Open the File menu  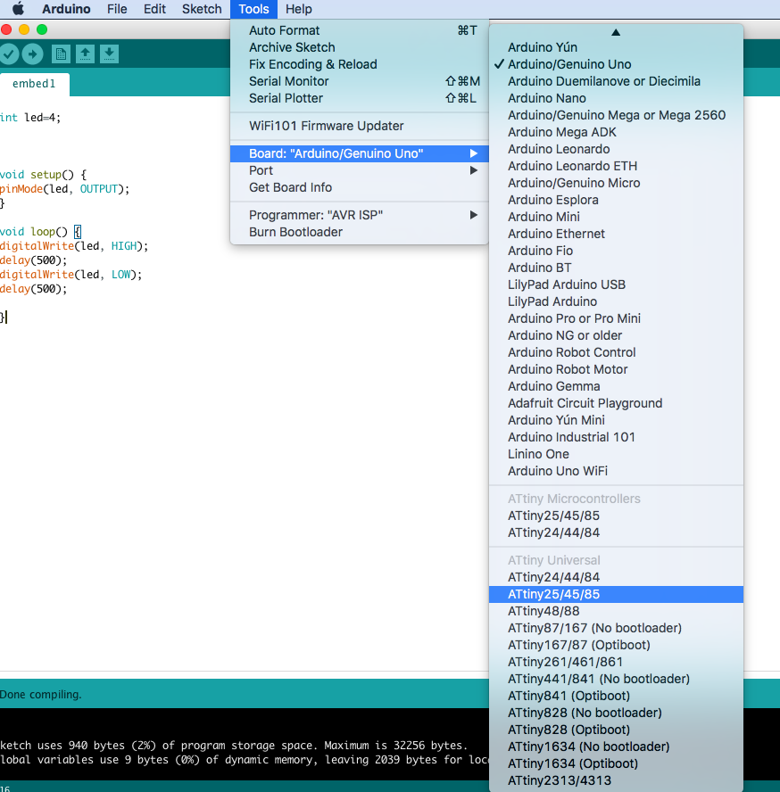[x=117, y=9]
